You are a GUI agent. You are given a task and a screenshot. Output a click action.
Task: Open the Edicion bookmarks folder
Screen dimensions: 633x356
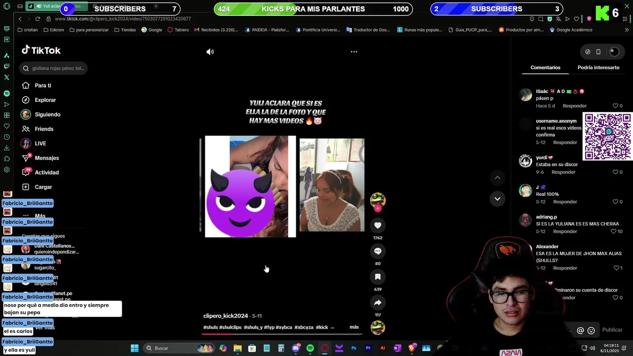53,30
